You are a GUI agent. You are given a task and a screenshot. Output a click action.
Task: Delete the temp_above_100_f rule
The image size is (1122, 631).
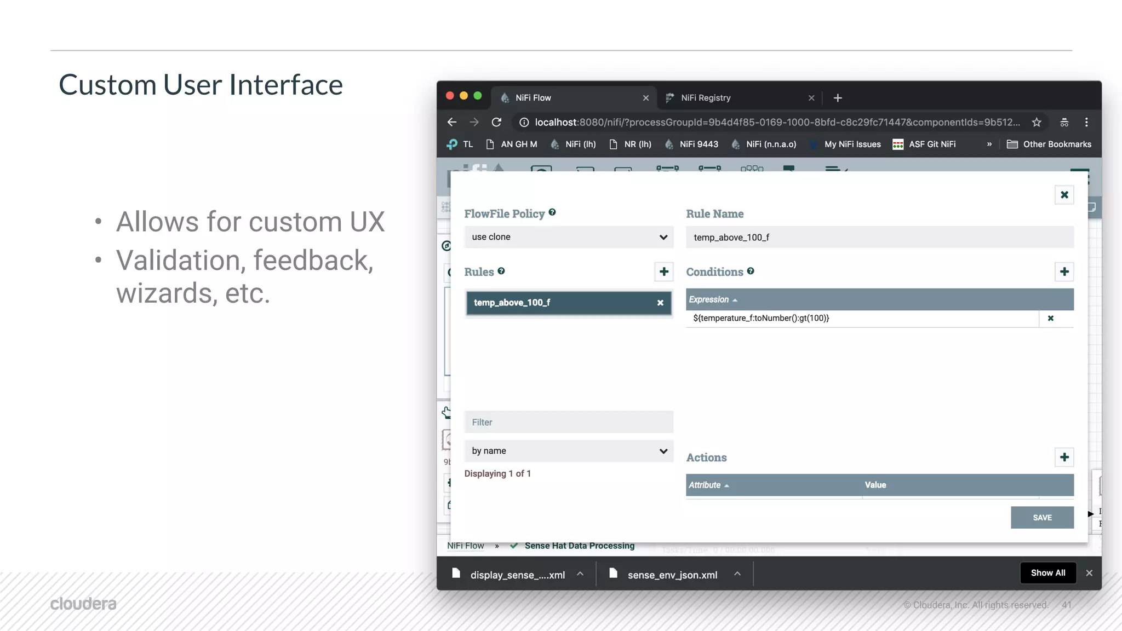click(x=660, y=303)
